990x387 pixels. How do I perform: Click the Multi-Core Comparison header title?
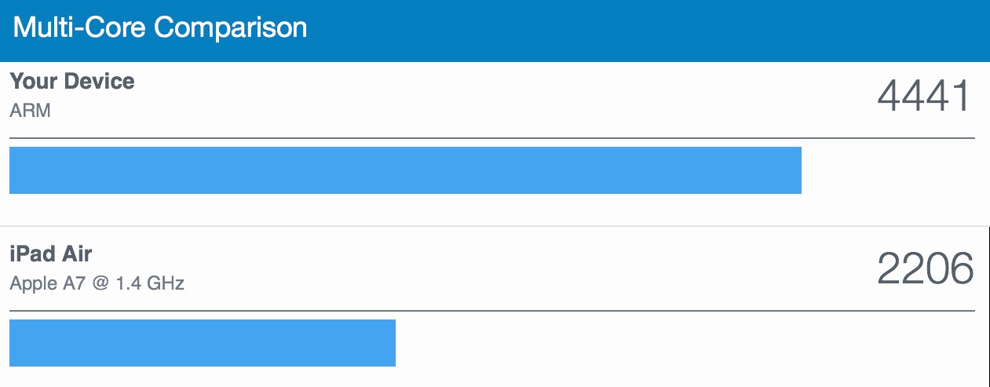(x=160, y=28)
